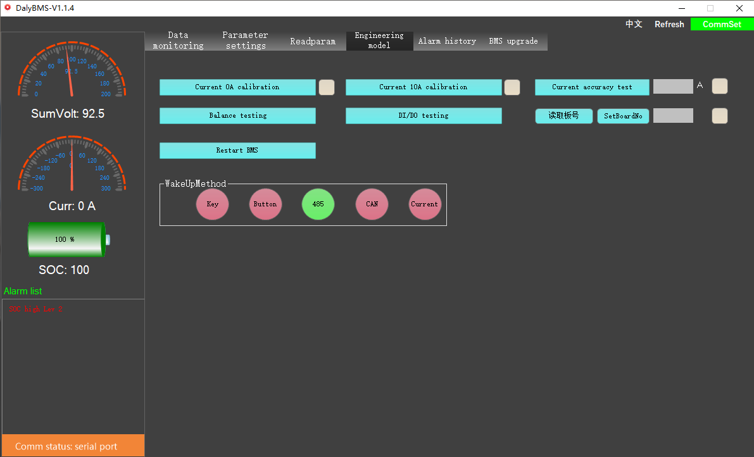Select the Current wake-up method
754x457 pixels.
[425, 204]
